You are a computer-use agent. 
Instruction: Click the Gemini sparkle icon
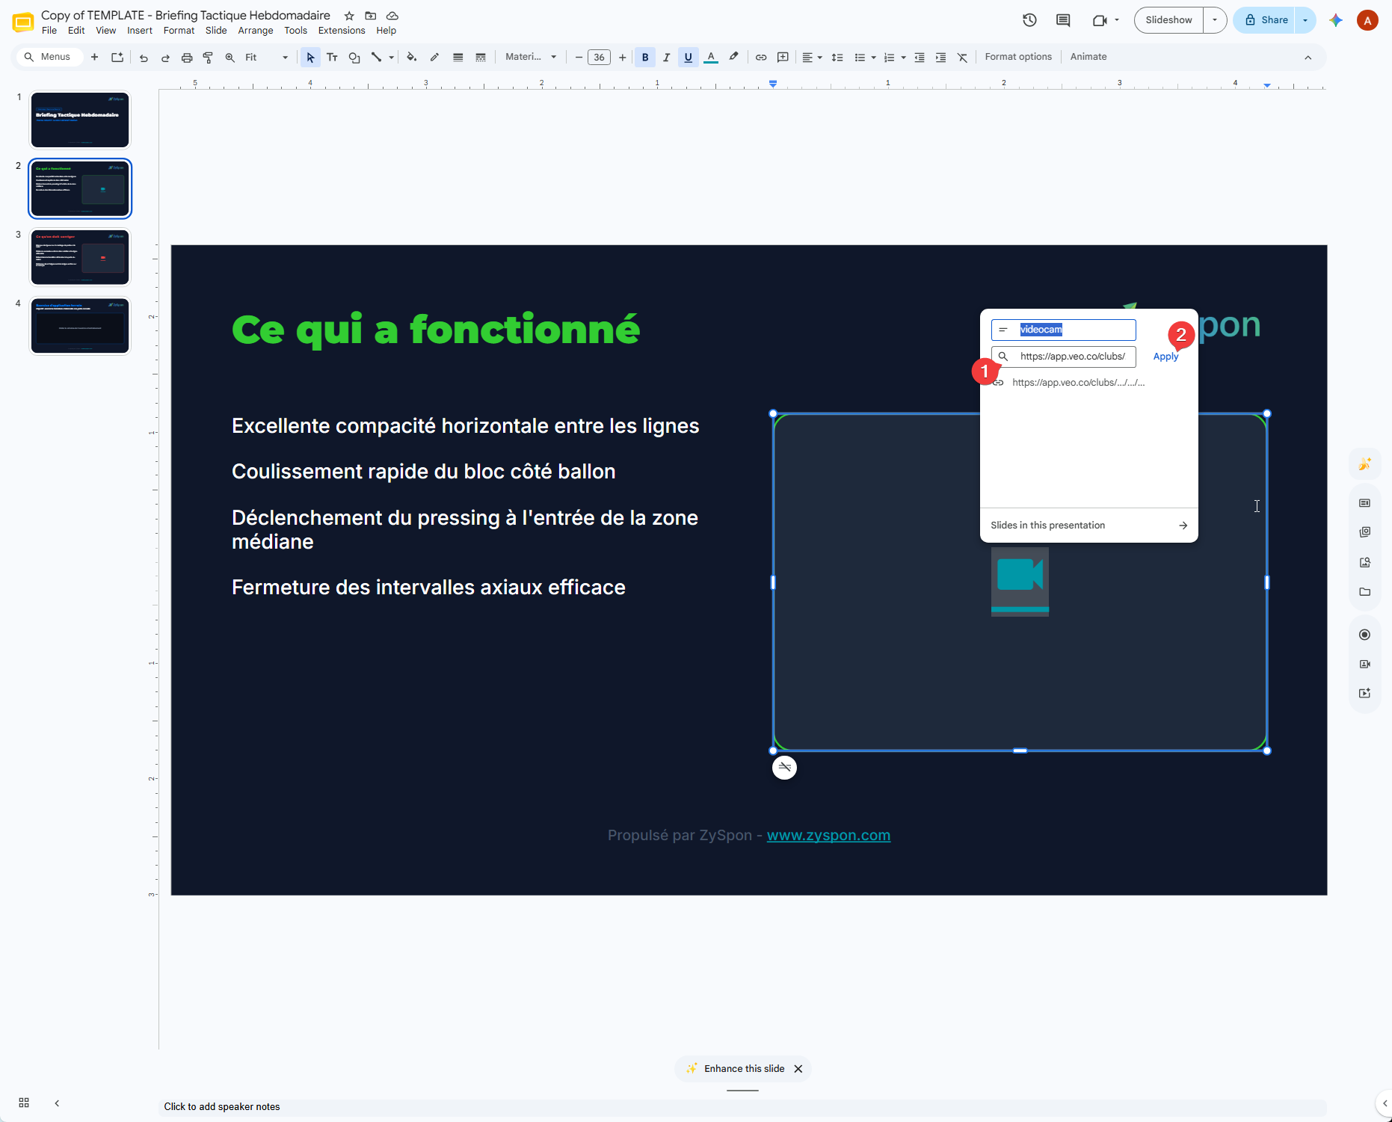1336,20
